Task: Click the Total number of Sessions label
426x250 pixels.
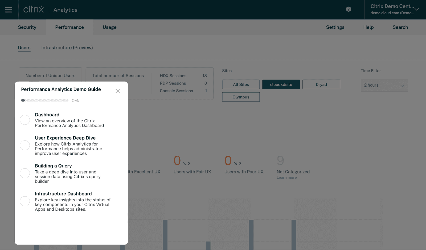Action: 118,76
